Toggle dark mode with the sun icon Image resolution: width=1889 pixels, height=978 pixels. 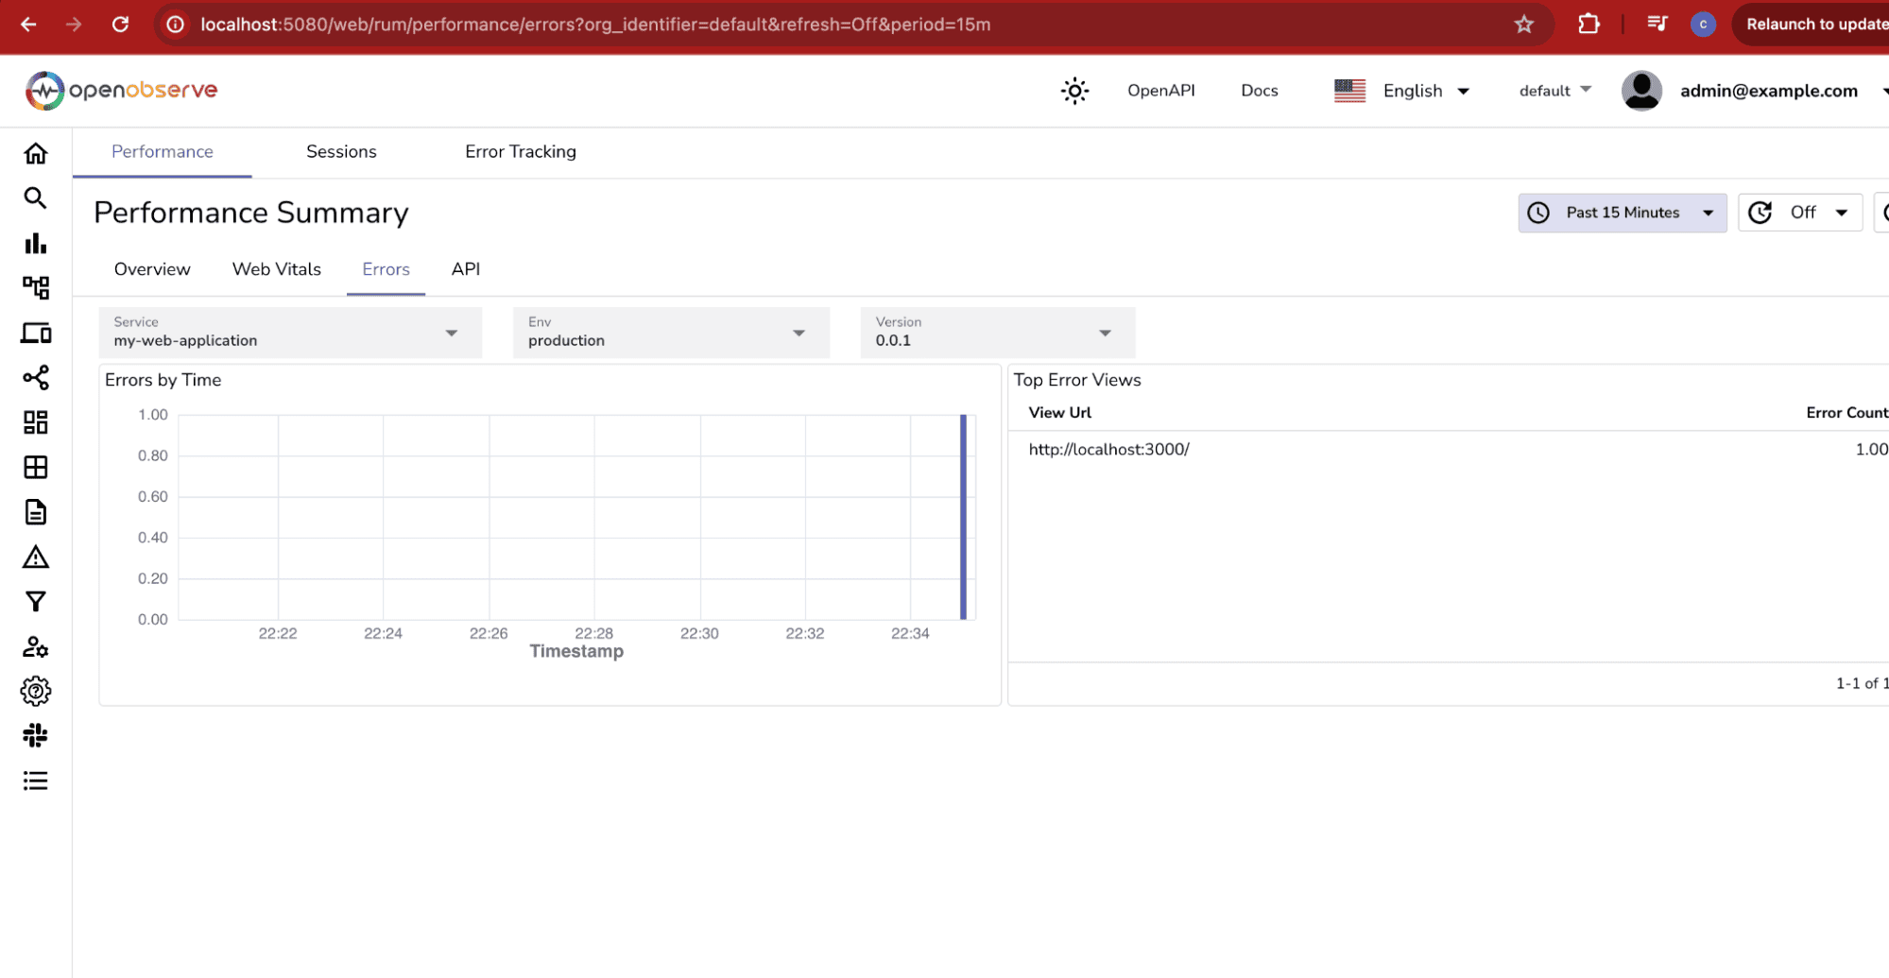point(1073,90)
